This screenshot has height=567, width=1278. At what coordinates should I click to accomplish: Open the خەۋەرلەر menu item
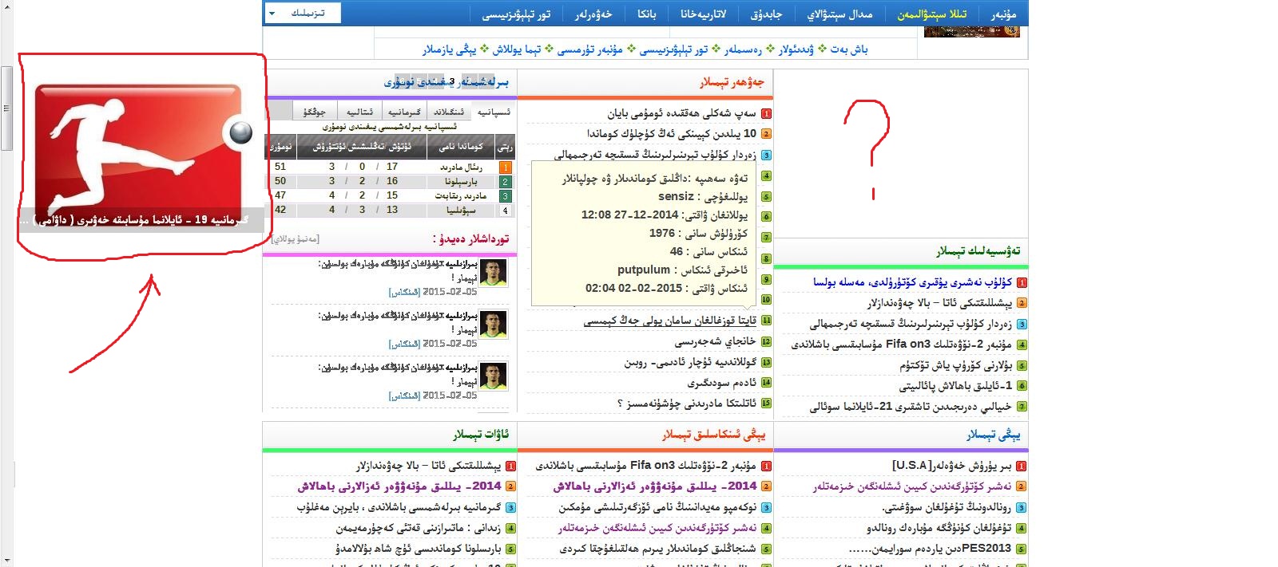click(x=593, y=14)
